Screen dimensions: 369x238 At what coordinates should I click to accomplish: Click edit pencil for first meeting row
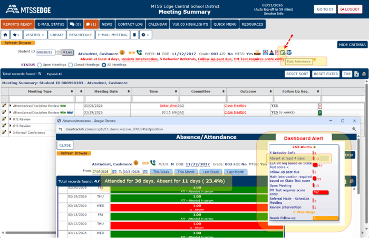(4, 105)
